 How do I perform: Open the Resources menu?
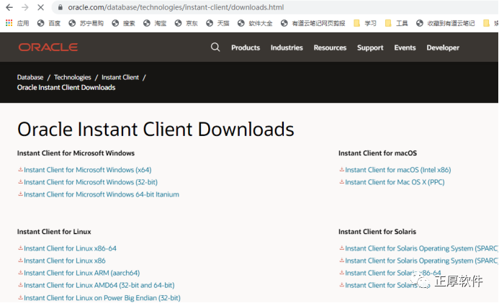coord(330,48)
